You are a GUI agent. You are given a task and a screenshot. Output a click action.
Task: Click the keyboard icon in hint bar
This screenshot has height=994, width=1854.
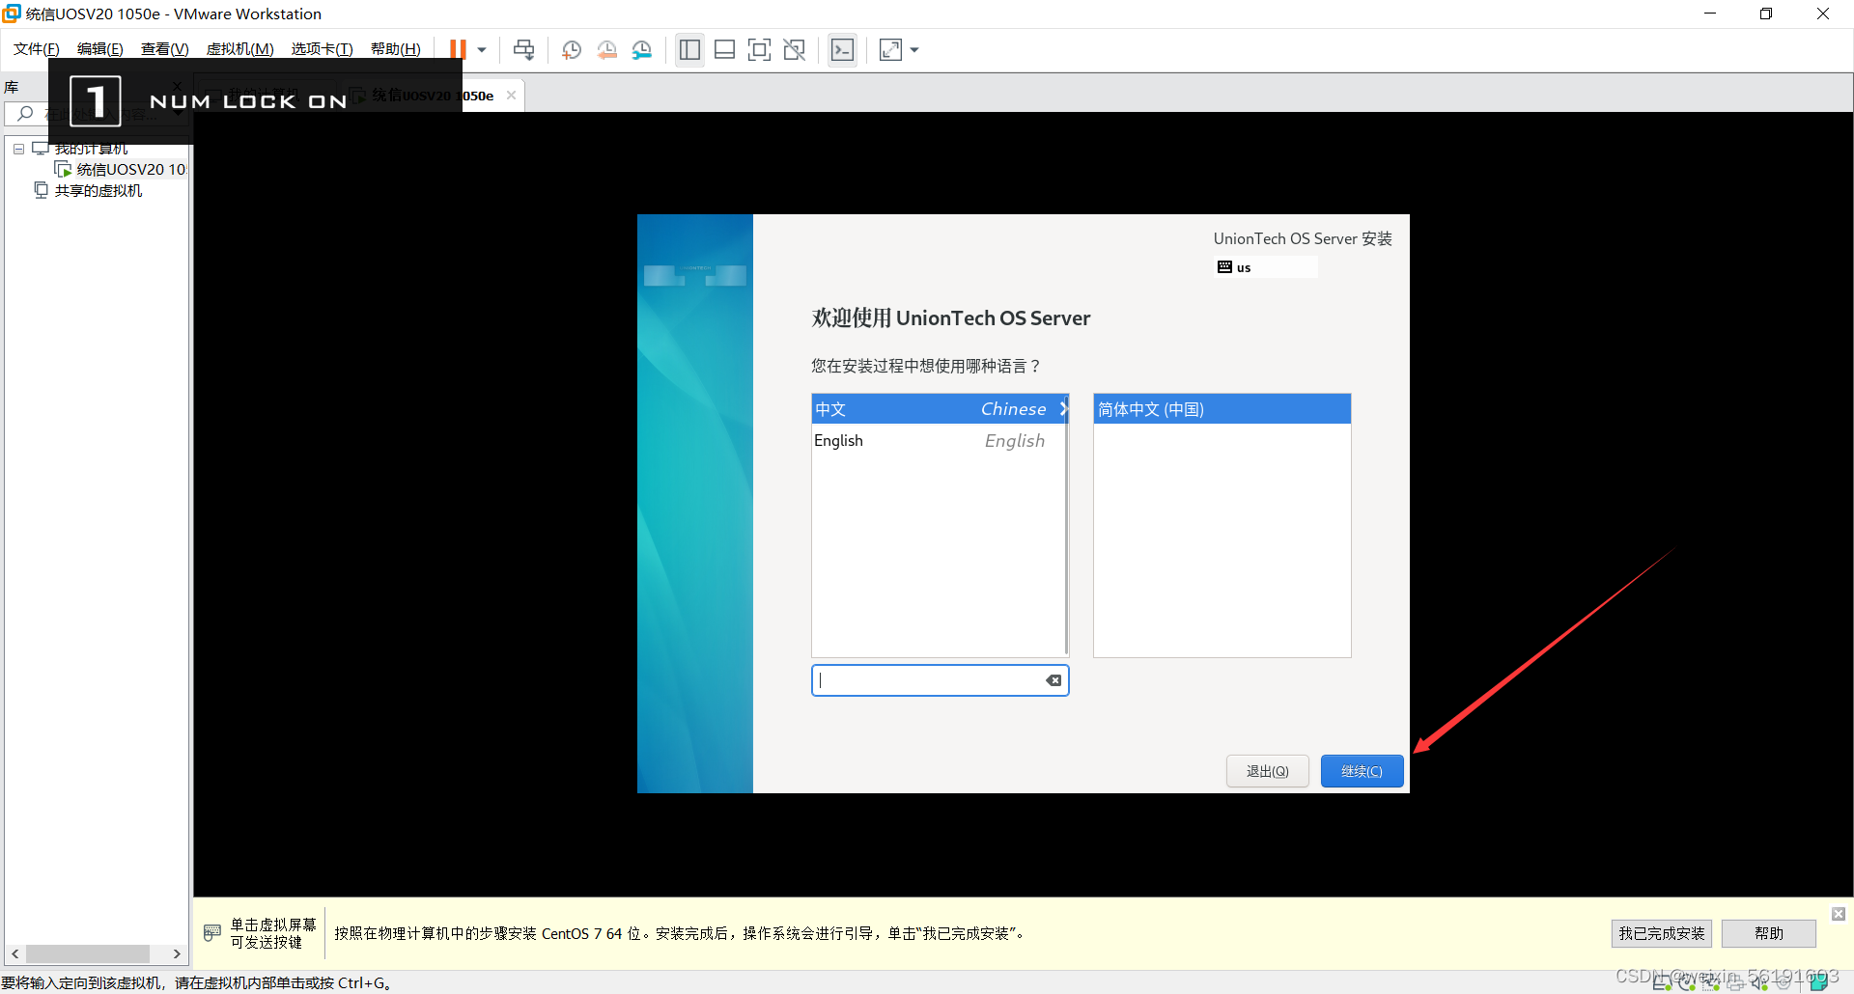click(x=212, y=932)
